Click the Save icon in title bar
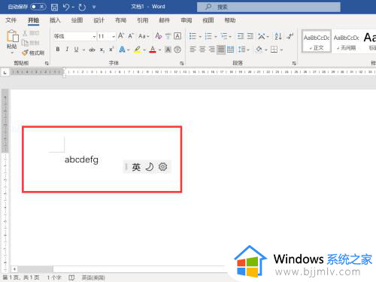The width and height of the screenshot is (376, 282). (x=54, y=7)
